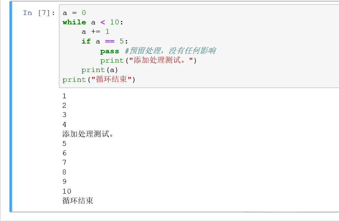
Task: Click the 'while' keyword in the code
Action: click(x=74, y=22)
